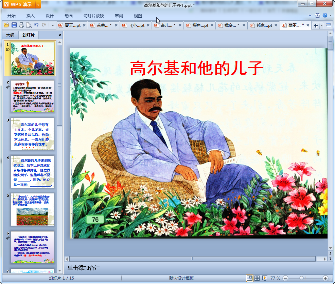The height and width of the screenshot is (284, 335).
Task: Open the 幻灯片放映 menu tab
Action: (x=94, y=16)
